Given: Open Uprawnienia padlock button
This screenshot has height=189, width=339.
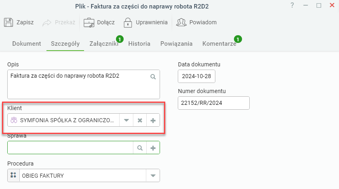Looking at the screenshot, I should 145,22.
